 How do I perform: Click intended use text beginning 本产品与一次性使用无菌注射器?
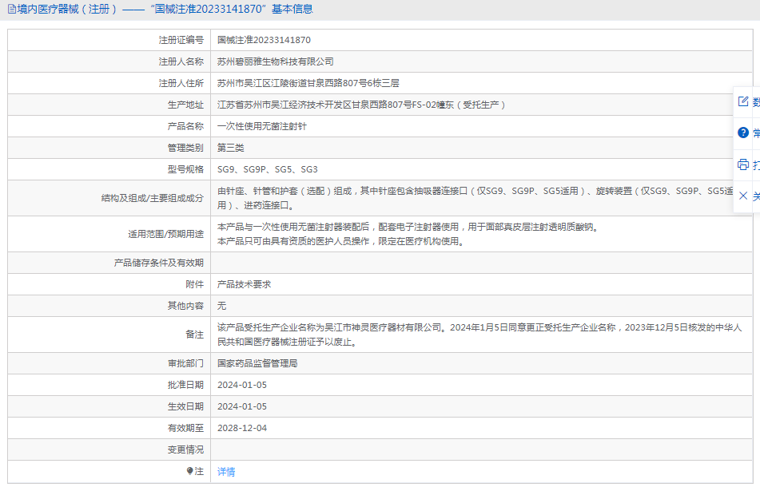(409, 234)
